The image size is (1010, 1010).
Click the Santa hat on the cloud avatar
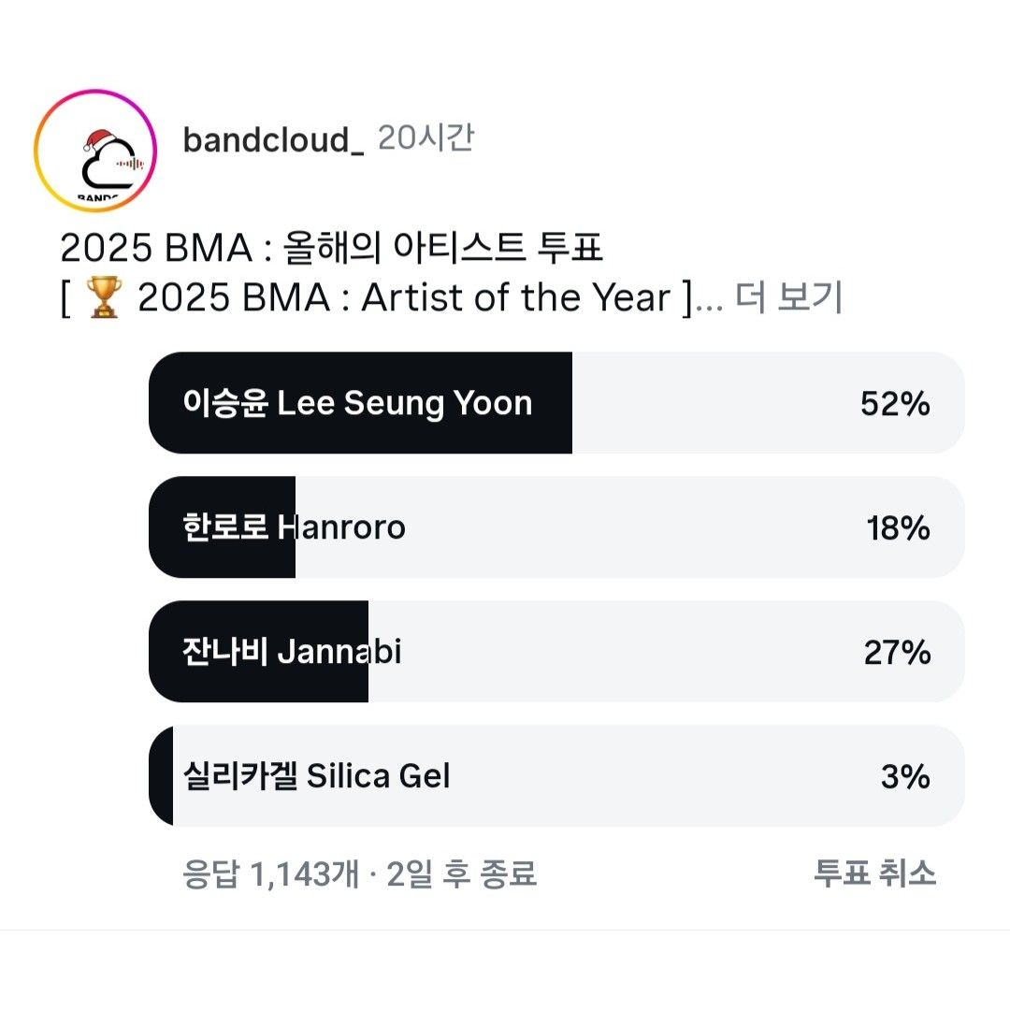point(97,140)
